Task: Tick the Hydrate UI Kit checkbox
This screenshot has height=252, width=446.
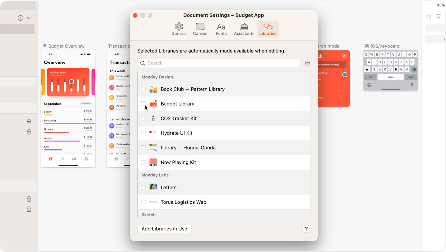Action: click(143, 133)
